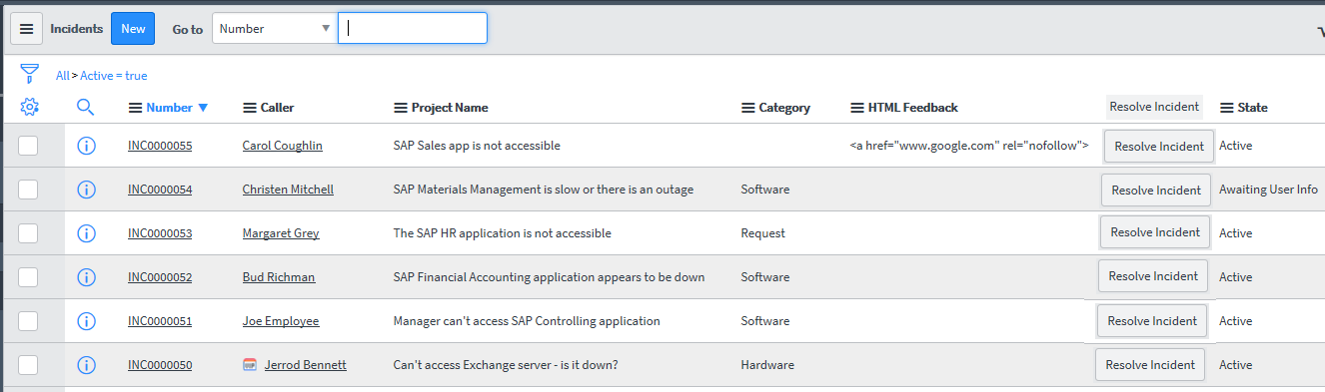The image size is (1325, 392).
Task: Click the New incident button
Action: coord(133,29)
